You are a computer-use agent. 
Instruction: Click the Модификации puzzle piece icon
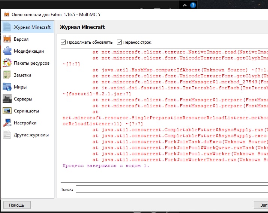pos(7,51)
